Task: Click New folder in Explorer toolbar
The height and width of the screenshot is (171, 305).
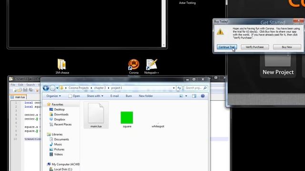Action: pos(146,96)
